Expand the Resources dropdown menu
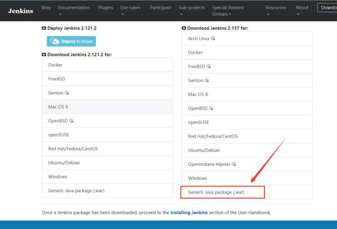This screenshot has width=337, height=229. pyautogui.click(x=276, y=10)
